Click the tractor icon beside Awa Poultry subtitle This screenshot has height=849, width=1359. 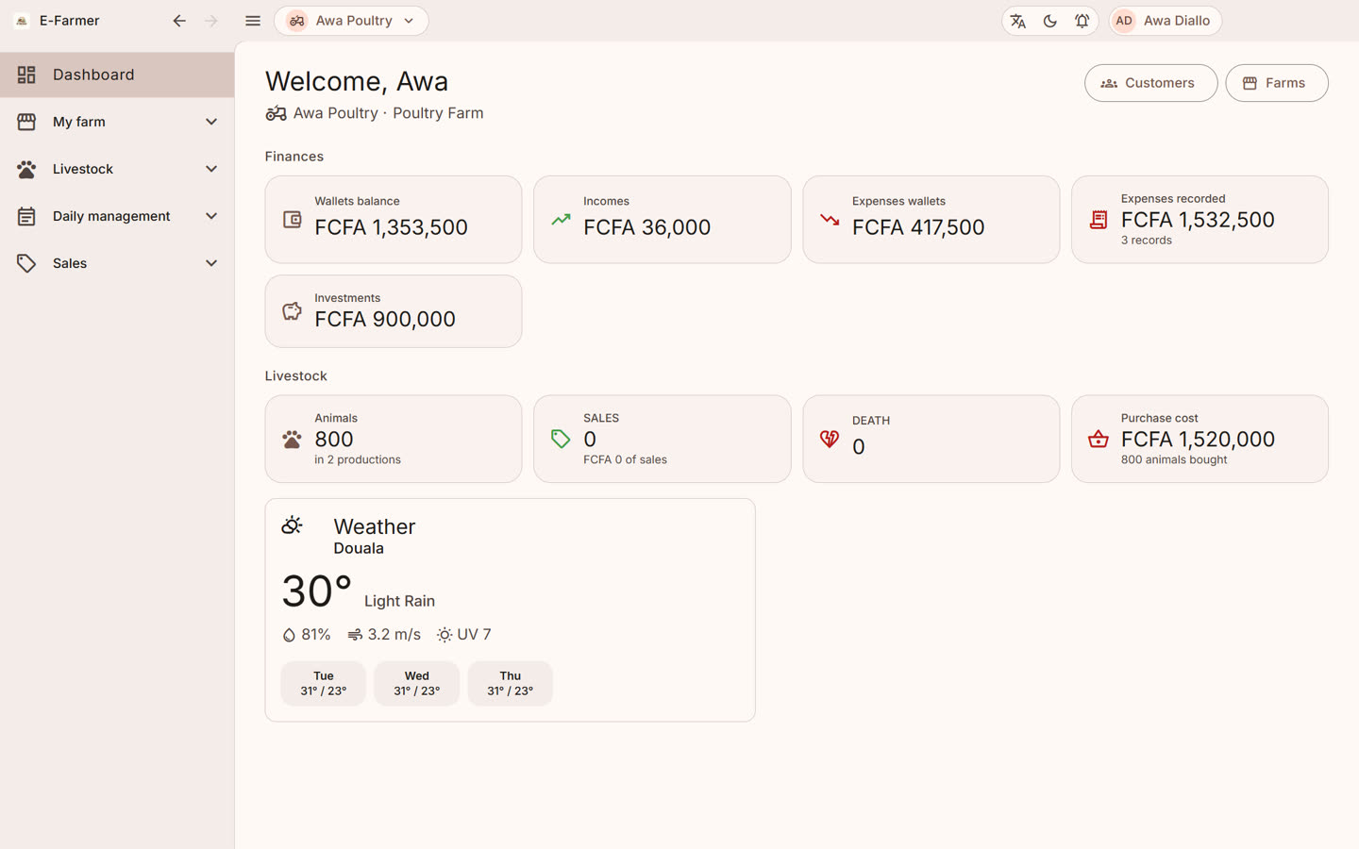tap(276, 113)
